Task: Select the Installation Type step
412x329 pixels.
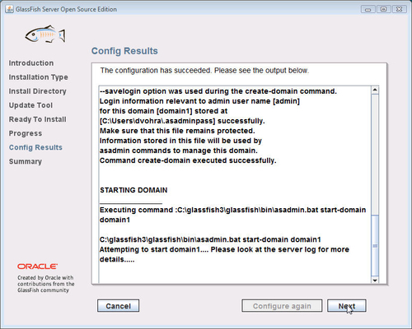Action: point(38,77)
